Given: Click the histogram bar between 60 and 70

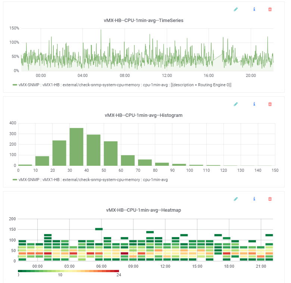Looking at the screenshot, I should [x=128, y=161].
